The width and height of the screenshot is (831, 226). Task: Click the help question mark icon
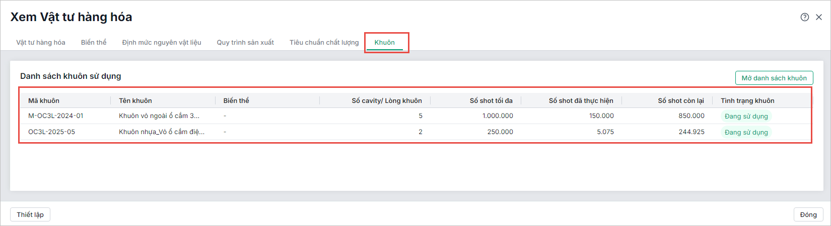click(804, 17)
